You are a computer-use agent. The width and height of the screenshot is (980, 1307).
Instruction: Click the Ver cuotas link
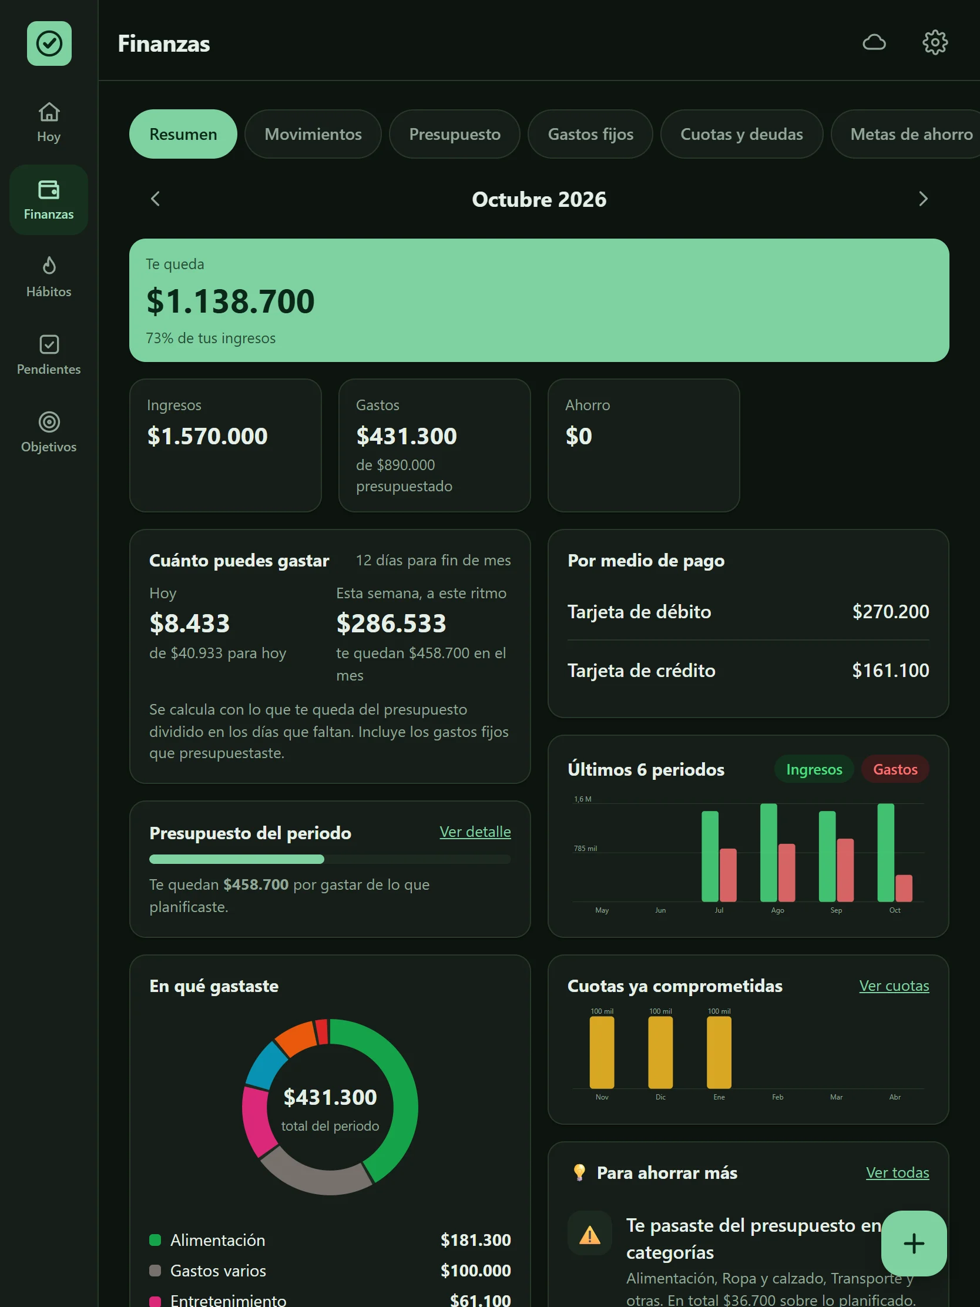894,986
